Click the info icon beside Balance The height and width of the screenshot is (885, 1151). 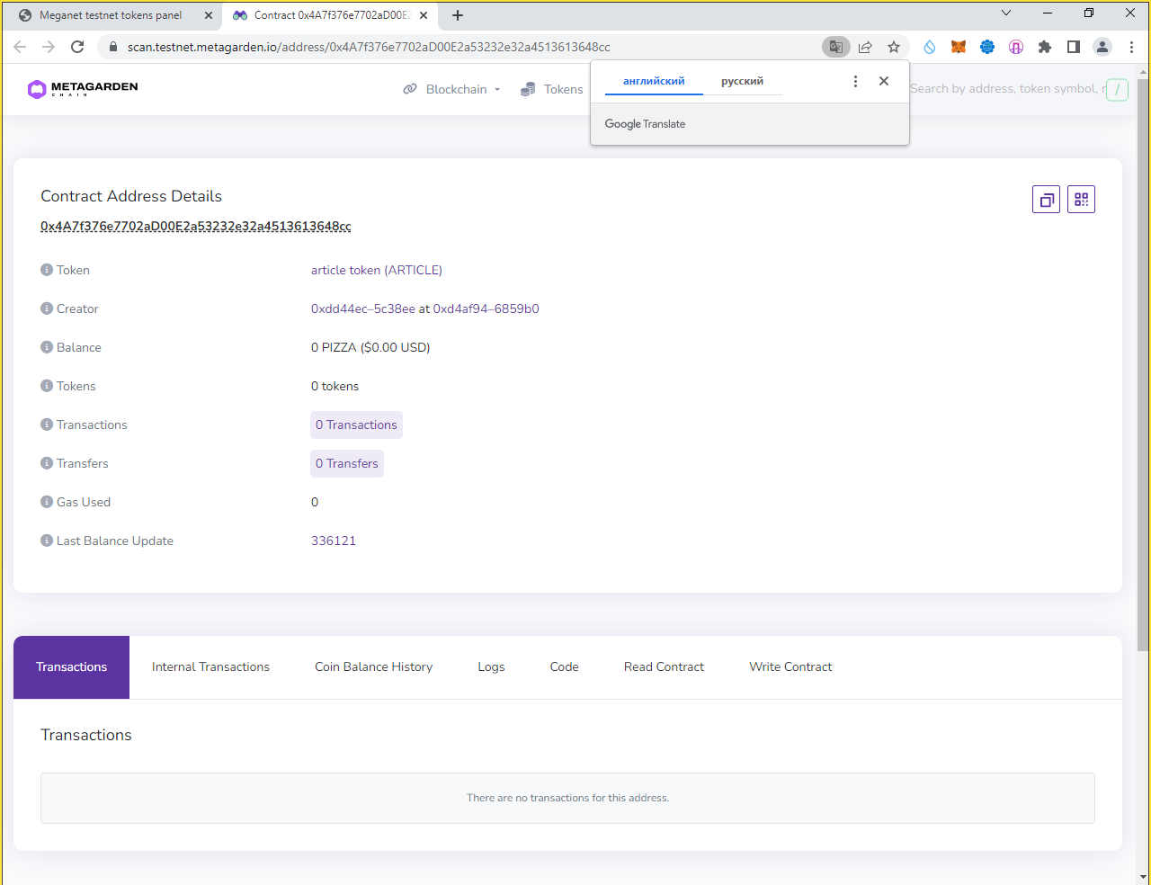pos(47,347)
